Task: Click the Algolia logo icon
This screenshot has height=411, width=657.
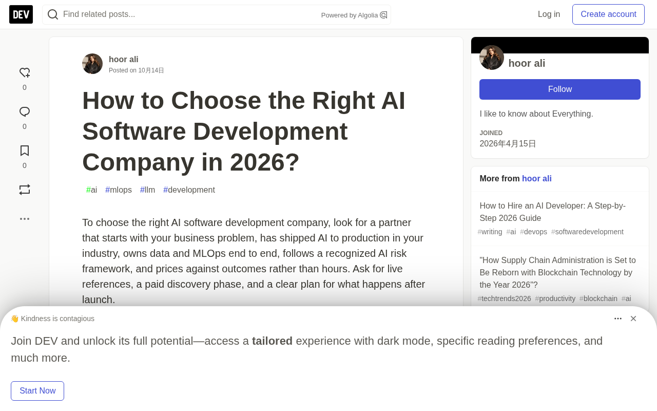Action: click(x=383, y=15)
